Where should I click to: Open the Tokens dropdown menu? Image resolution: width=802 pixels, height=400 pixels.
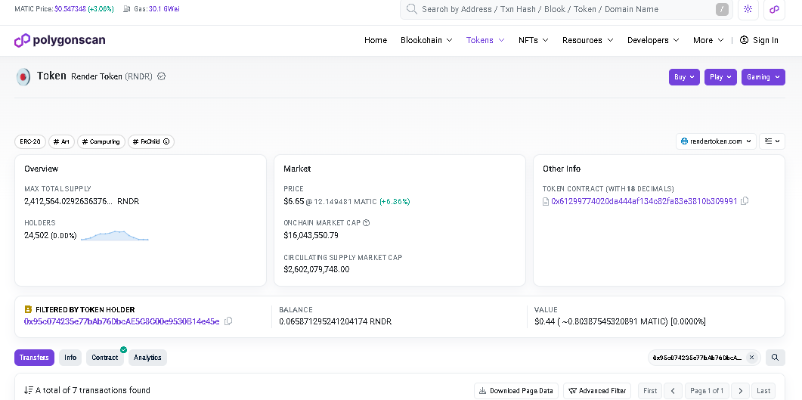click(x=485, y=40)
